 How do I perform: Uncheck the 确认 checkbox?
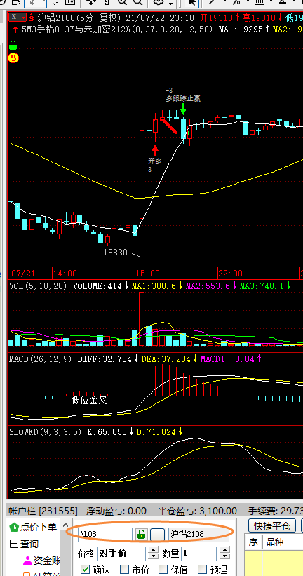coord(85,570)
